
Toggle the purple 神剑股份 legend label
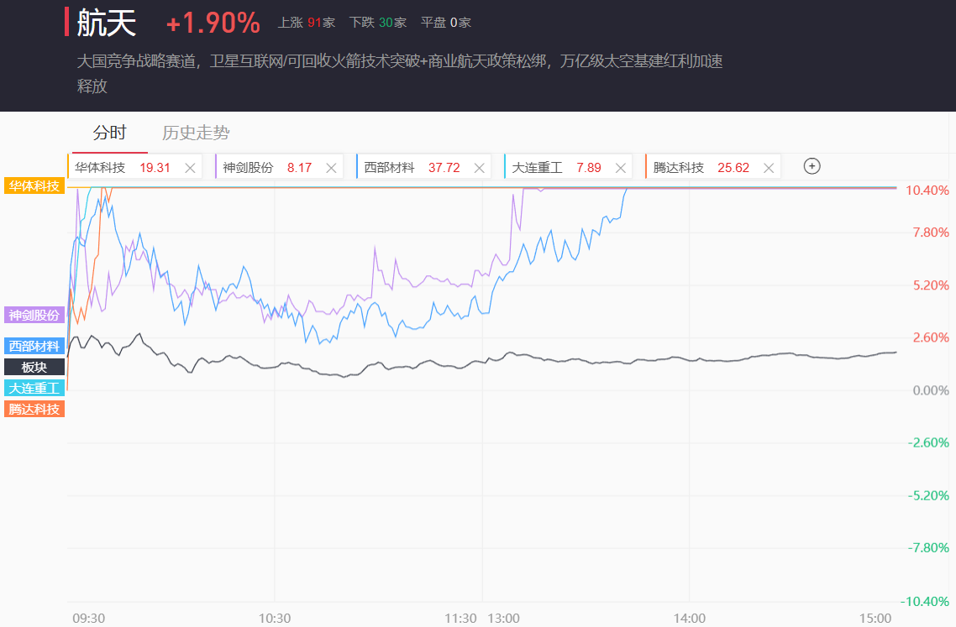click(x=34, y=316)
